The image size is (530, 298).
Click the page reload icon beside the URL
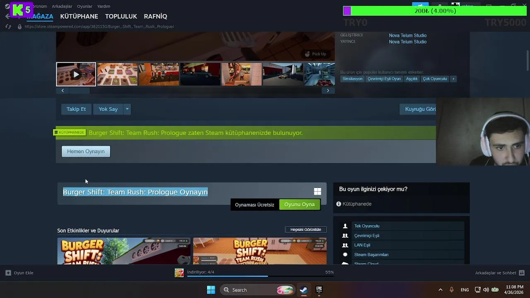8,26
